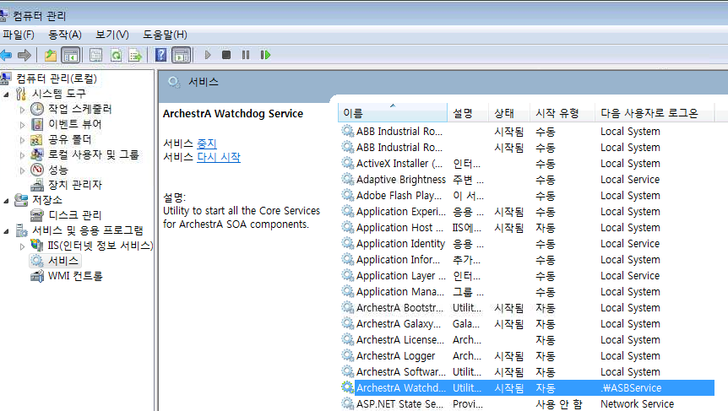Sort by the 시작 유형 column header
The height and width of the screenshot is (411, 728).
pos(562,113)
